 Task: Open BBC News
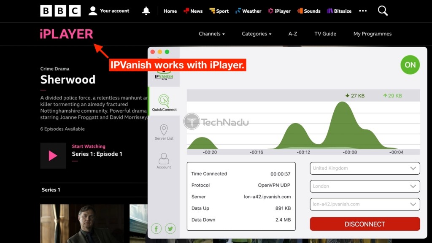tap(193, 11)
